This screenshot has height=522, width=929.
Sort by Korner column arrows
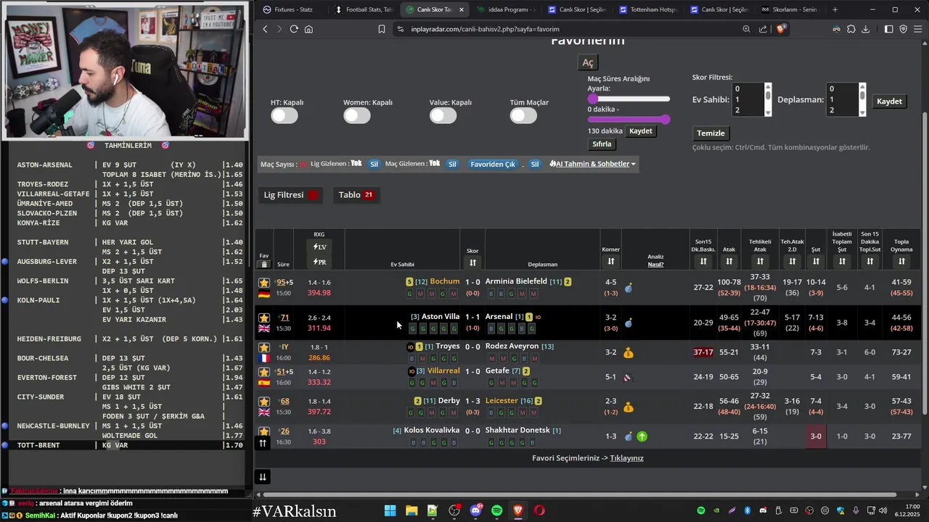(611, 261)
